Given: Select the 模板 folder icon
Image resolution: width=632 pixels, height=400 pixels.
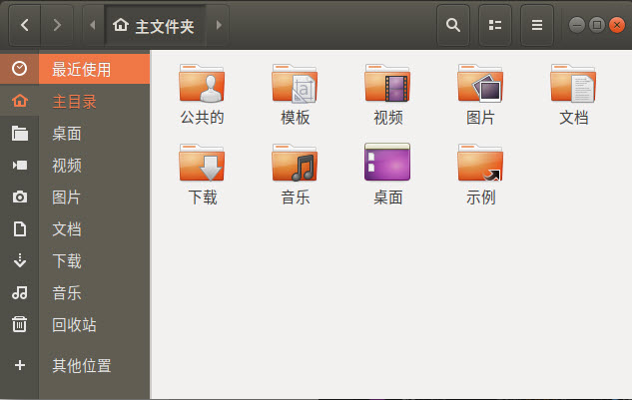Looking at the screenshot, I should pos(295,83).
